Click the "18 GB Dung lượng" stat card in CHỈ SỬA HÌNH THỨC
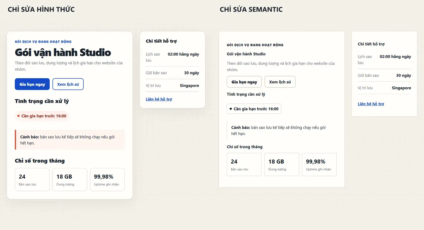 [70, 179]
